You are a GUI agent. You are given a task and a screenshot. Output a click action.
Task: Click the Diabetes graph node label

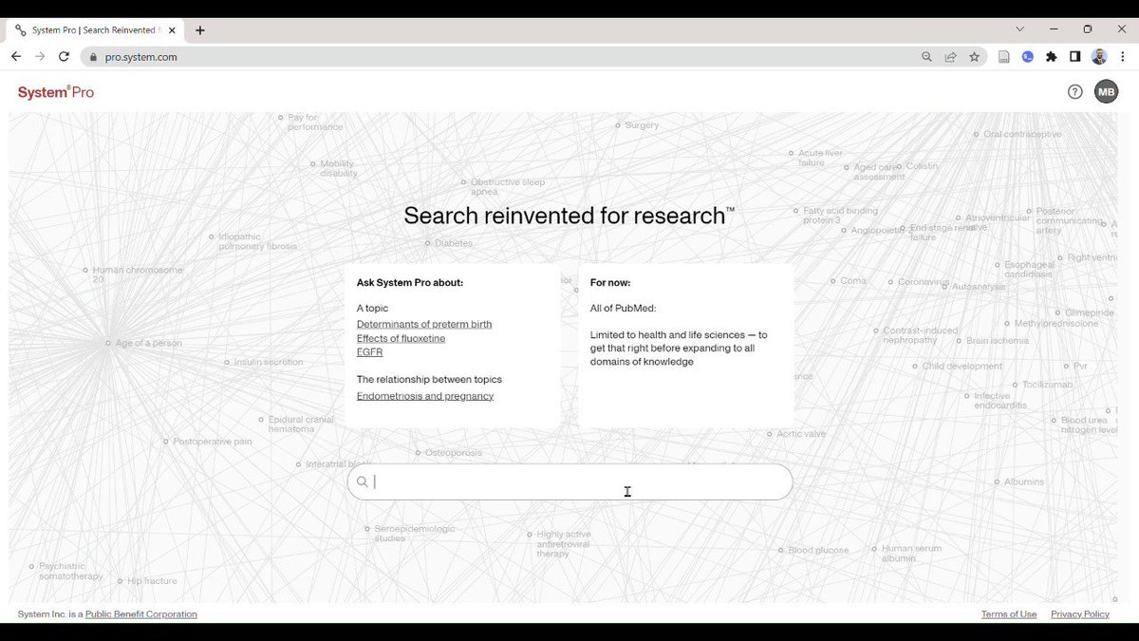coord(454,243)
